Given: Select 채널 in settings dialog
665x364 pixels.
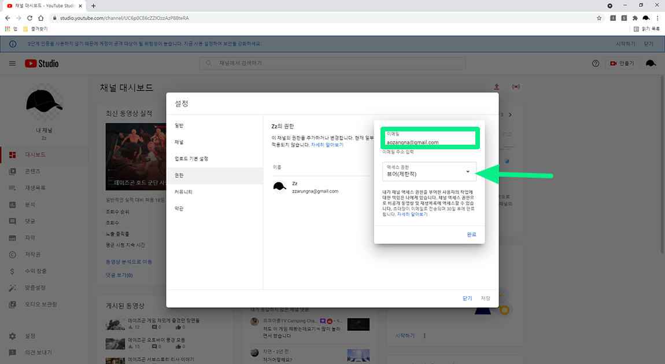Looking at the screenshot, I should click(x=215, y=142).
